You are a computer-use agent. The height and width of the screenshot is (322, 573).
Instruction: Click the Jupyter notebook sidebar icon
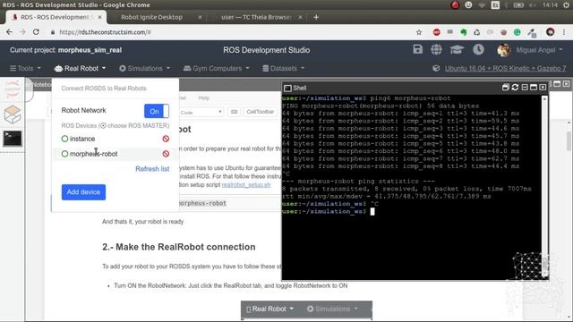click(x=13, y=89)
